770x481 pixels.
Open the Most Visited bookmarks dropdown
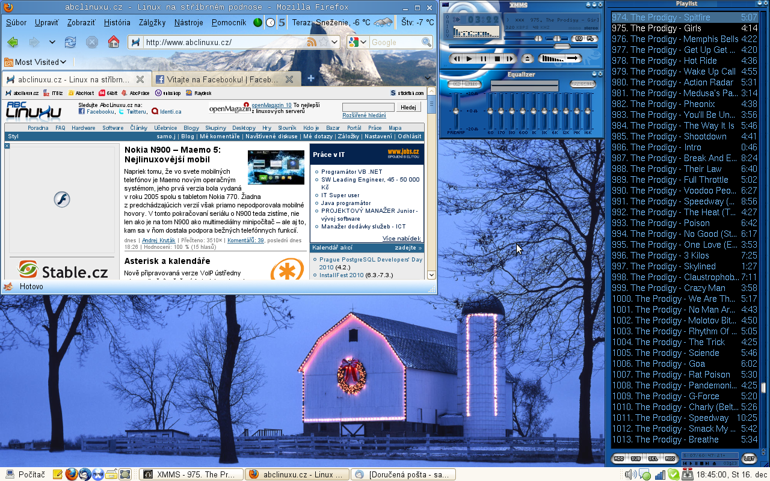click(35, 62)
